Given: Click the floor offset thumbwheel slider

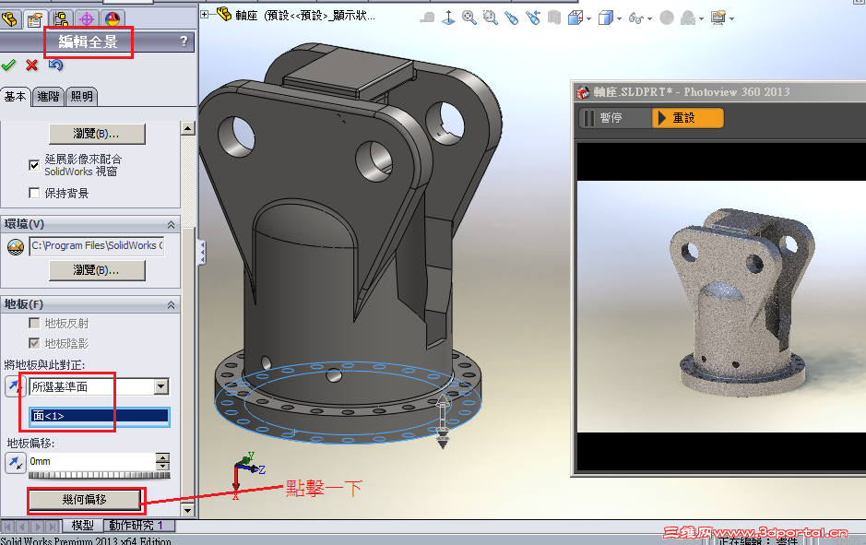Looking at the screenshot, I should 100,475.
